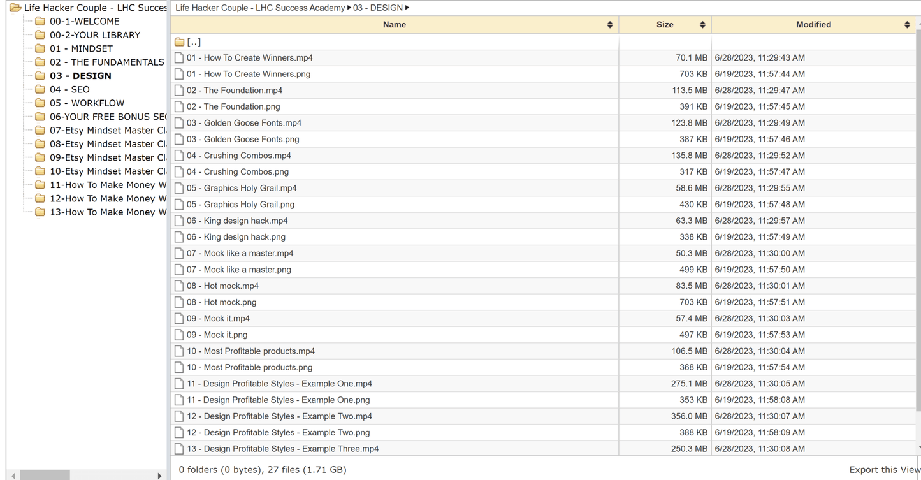The image size is (921, 480).
Task: Select the 08-Etsy Mindset Master tree folder
Action: pos(108,144)
